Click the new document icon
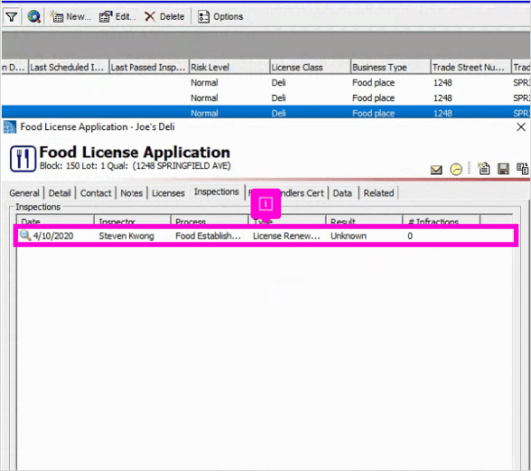 484,168
